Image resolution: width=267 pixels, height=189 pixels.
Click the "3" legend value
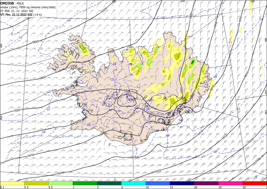click(x=98, y=187)
